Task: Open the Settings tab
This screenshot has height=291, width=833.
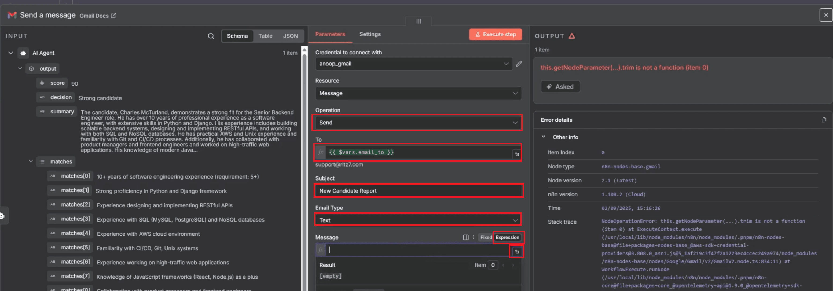Action: point(370,34)
